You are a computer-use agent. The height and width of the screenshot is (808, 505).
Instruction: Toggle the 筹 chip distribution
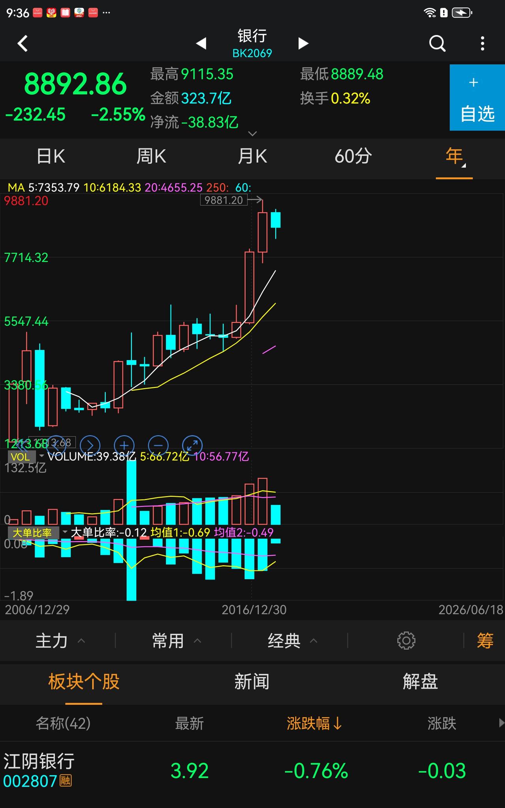coord(485,641)
